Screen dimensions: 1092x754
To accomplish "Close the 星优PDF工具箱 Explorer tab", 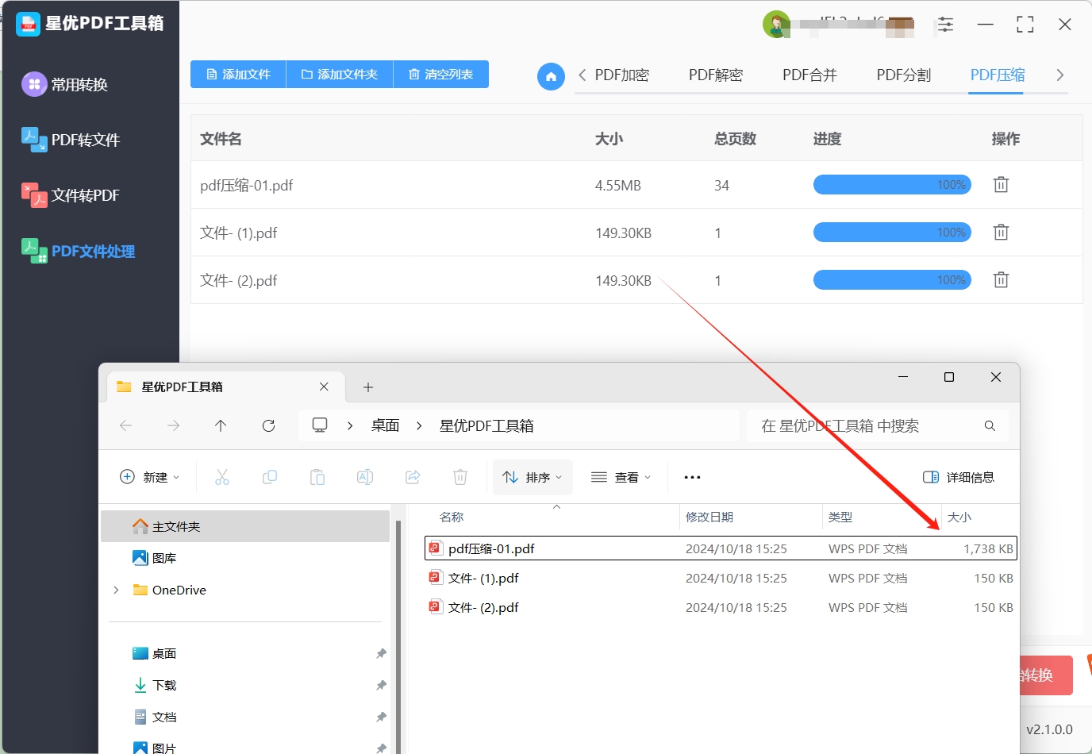I will pyautogui.click(x=324, y=387).
